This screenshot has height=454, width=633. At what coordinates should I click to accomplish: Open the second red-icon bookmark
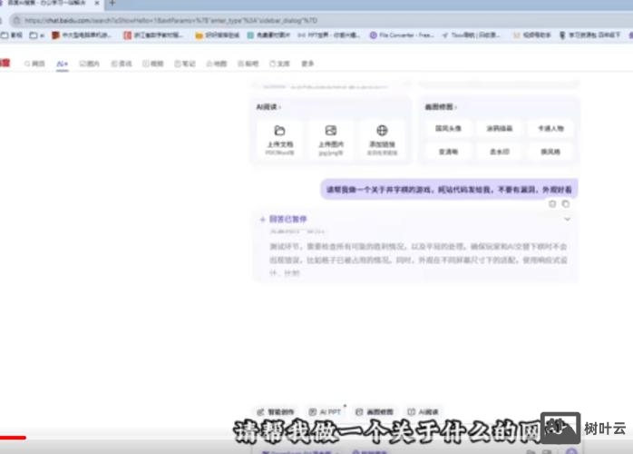click(x=153, y=35)
